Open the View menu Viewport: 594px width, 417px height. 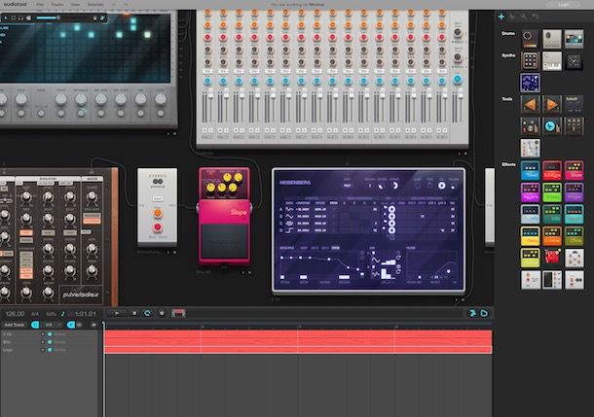75,4
